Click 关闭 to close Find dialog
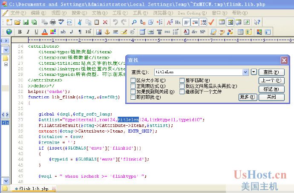Image resolution: width=294 pixels, height=193 pixels. (x=271, y=97)
